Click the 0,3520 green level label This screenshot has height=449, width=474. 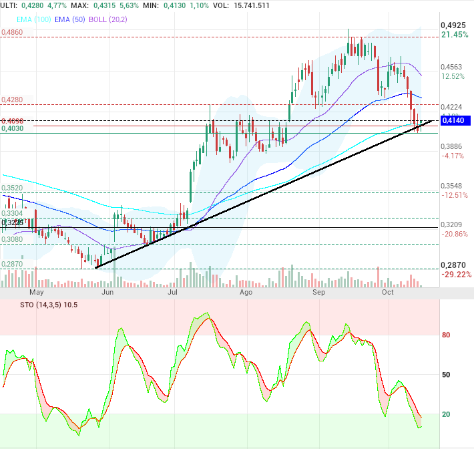[12, 188]
